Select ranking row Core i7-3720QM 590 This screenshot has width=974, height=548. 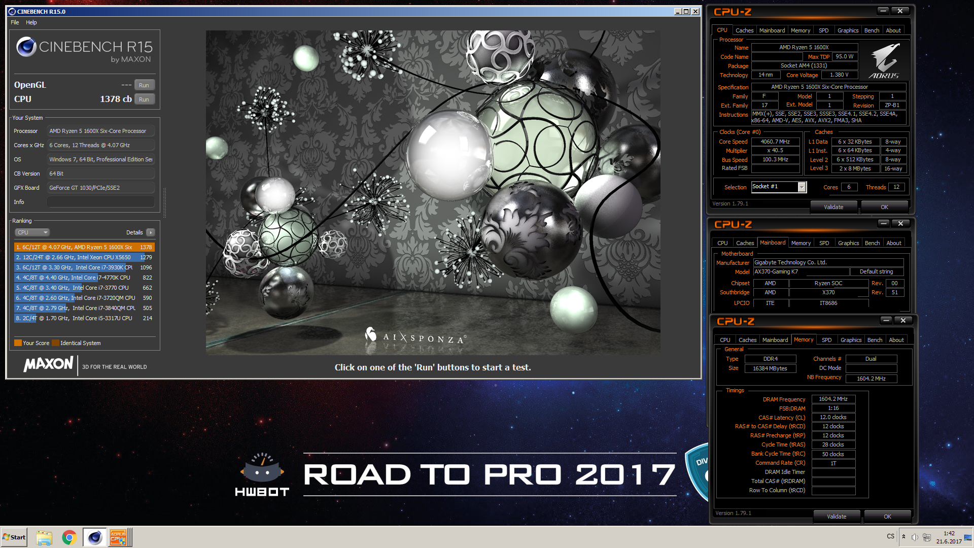84,298
